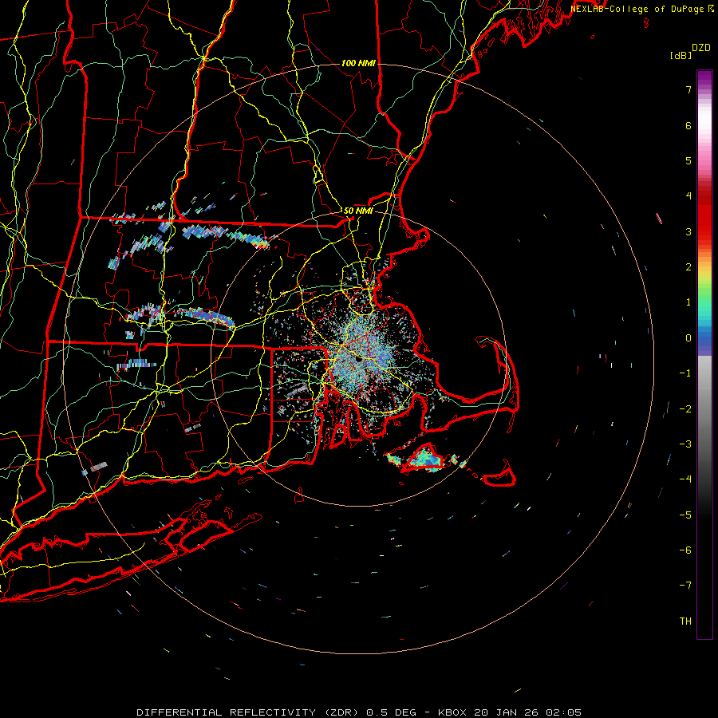
Task: Select the -5 scale value
Action: click(x=685, y=515)
